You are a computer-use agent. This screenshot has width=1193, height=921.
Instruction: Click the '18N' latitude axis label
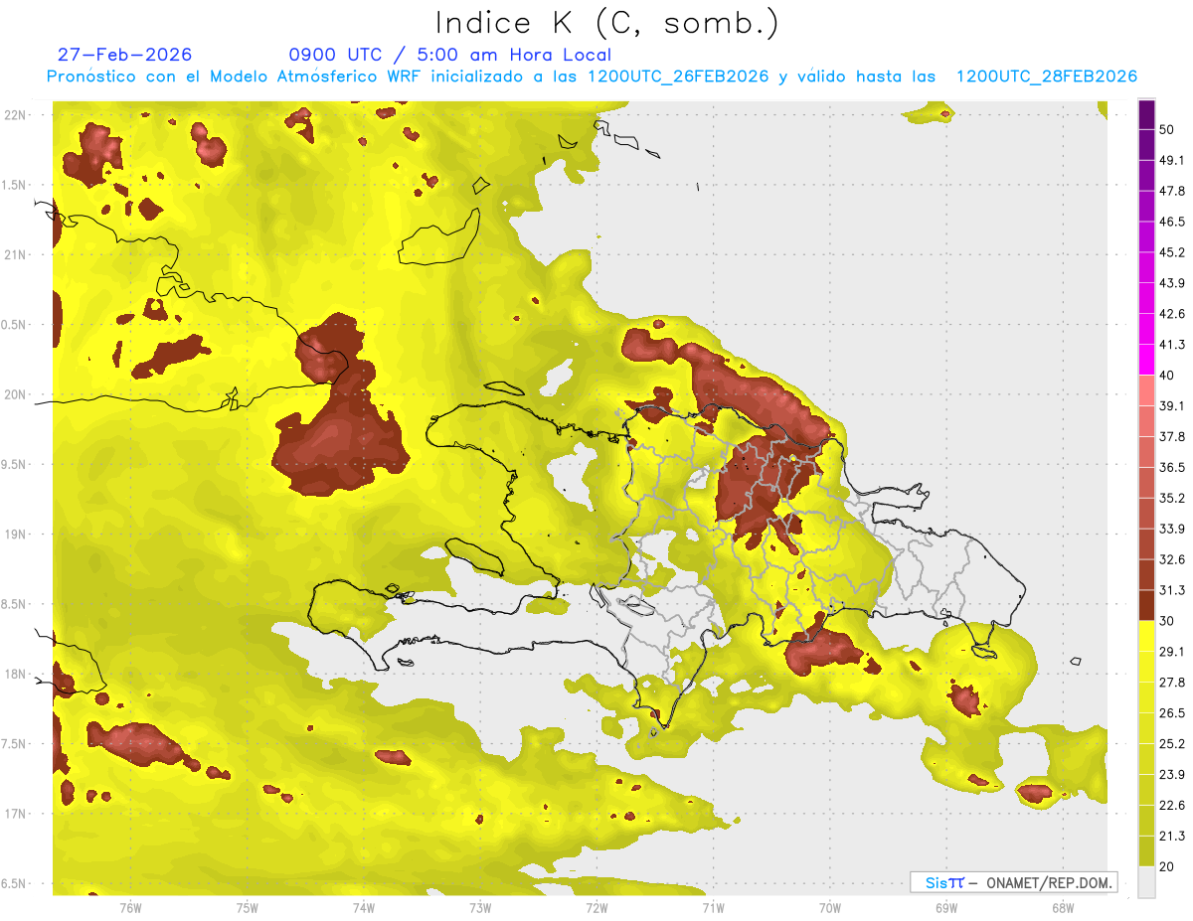point(17,675)
